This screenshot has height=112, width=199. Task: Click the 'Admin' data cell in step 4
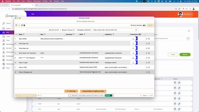pyautogui.click(x=42, y=53)
